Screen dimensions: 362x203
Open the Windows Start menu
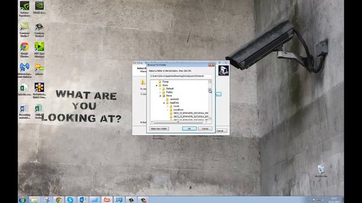tap(23, 200)
